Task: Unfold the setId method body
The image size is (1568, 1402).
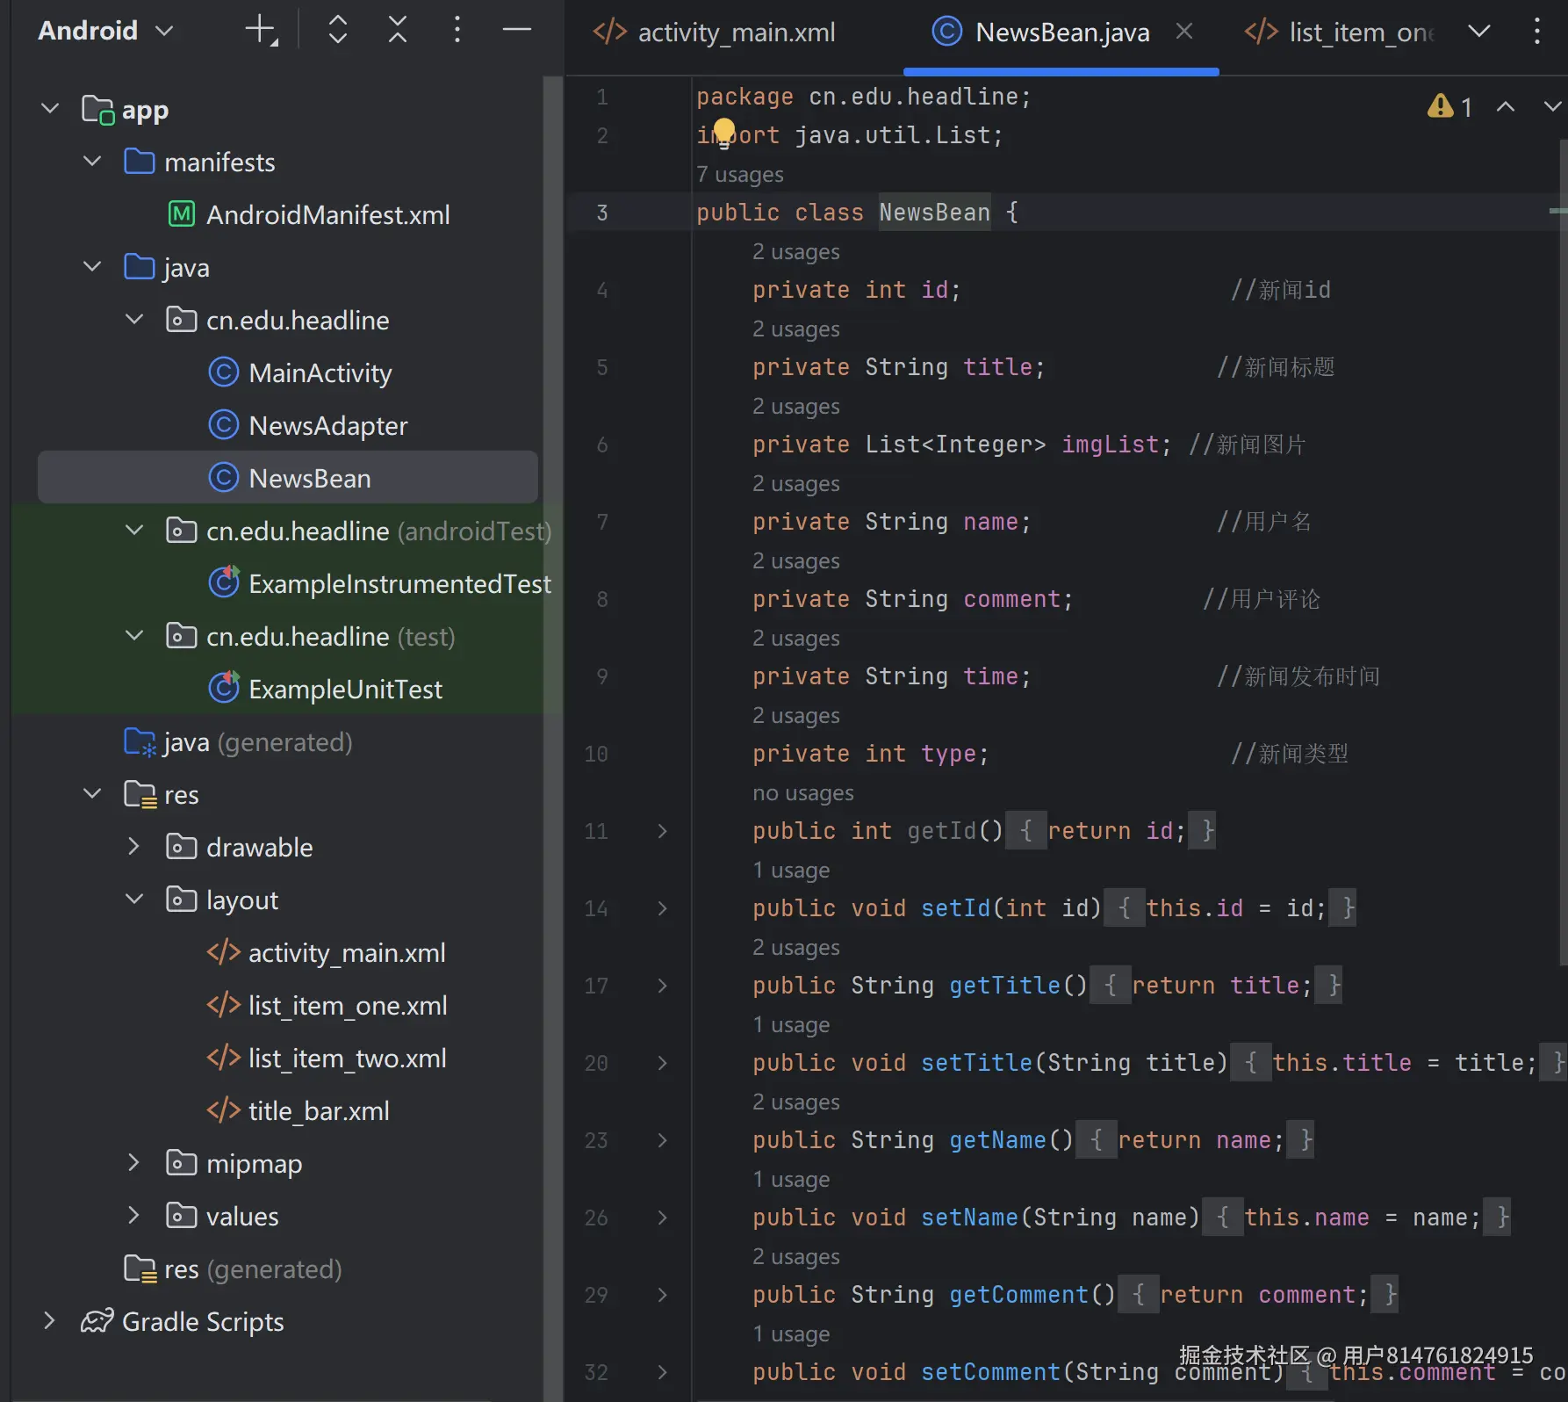Action: coord(663,908)
